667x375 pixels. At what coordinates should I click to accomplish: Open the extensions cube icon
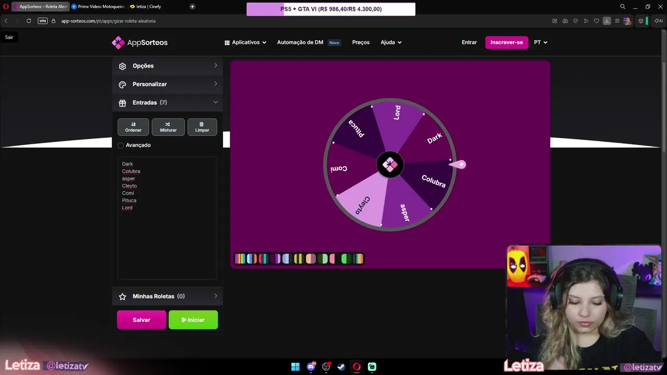pos(641,21)
